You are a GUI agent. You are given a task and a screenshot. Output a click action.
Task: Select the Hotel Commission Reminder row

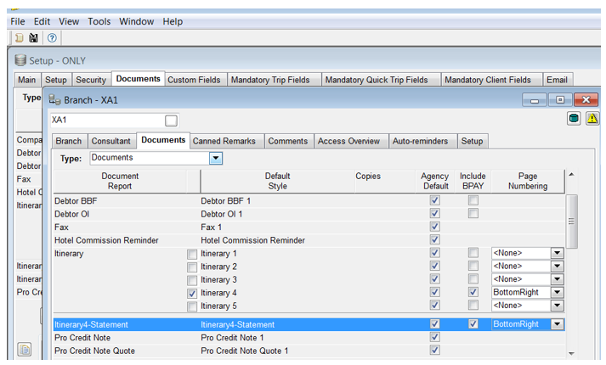(x=309, y=240)
